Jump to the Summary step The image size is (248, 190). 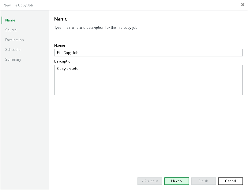pos(13,59)
